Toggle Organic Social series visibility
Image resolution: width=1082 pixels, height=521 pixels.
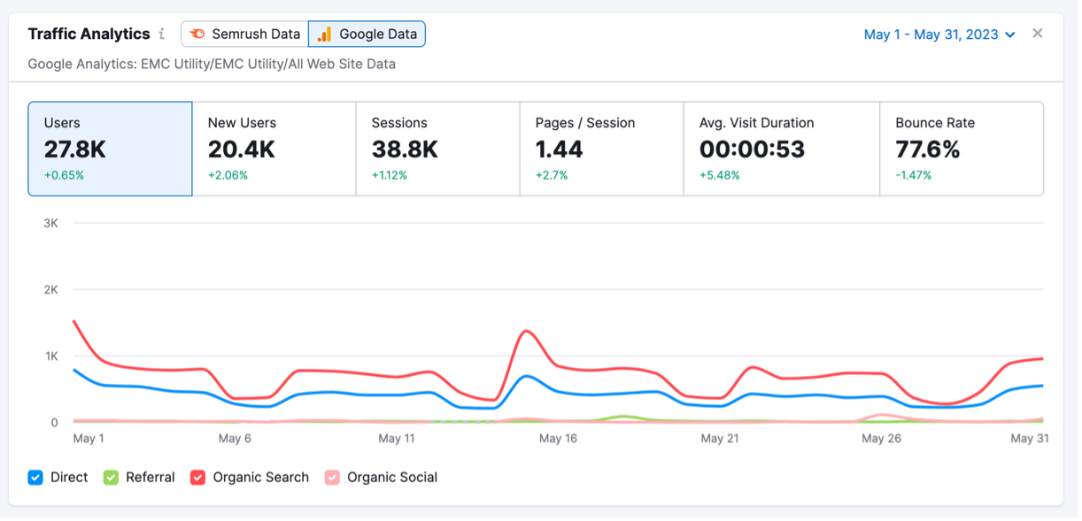pyautogui.click(x=332, y=478)
